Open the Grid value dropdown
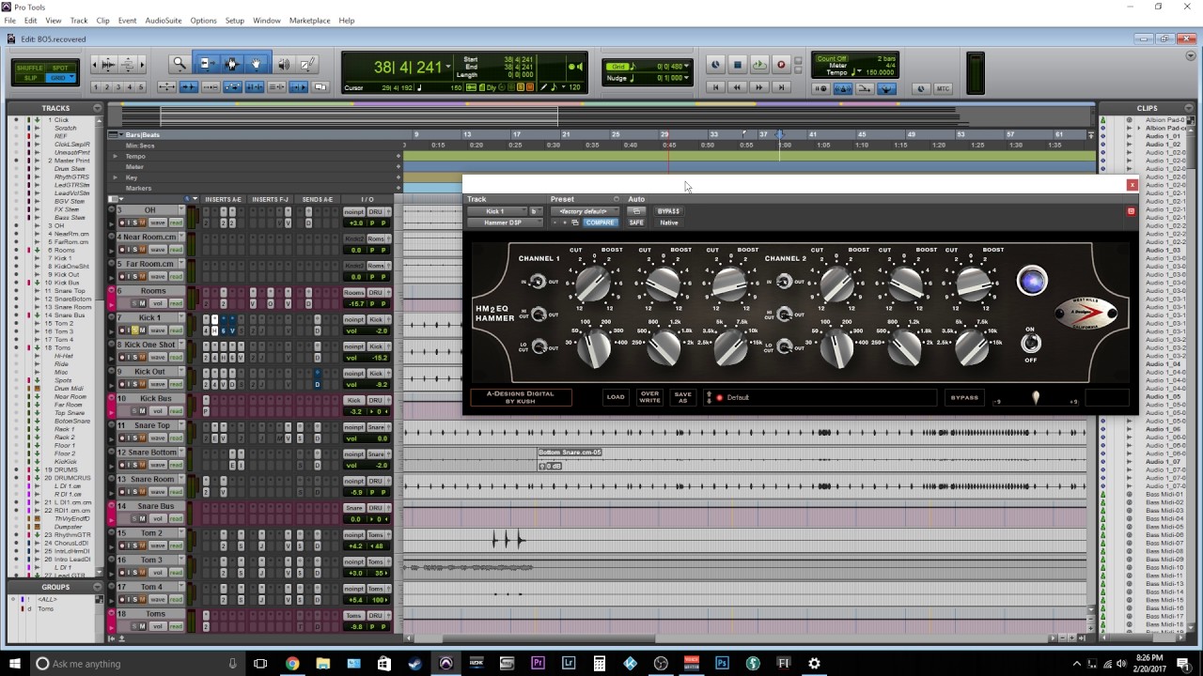This screenshot has width=1203, height=676. tap(686, 67)
